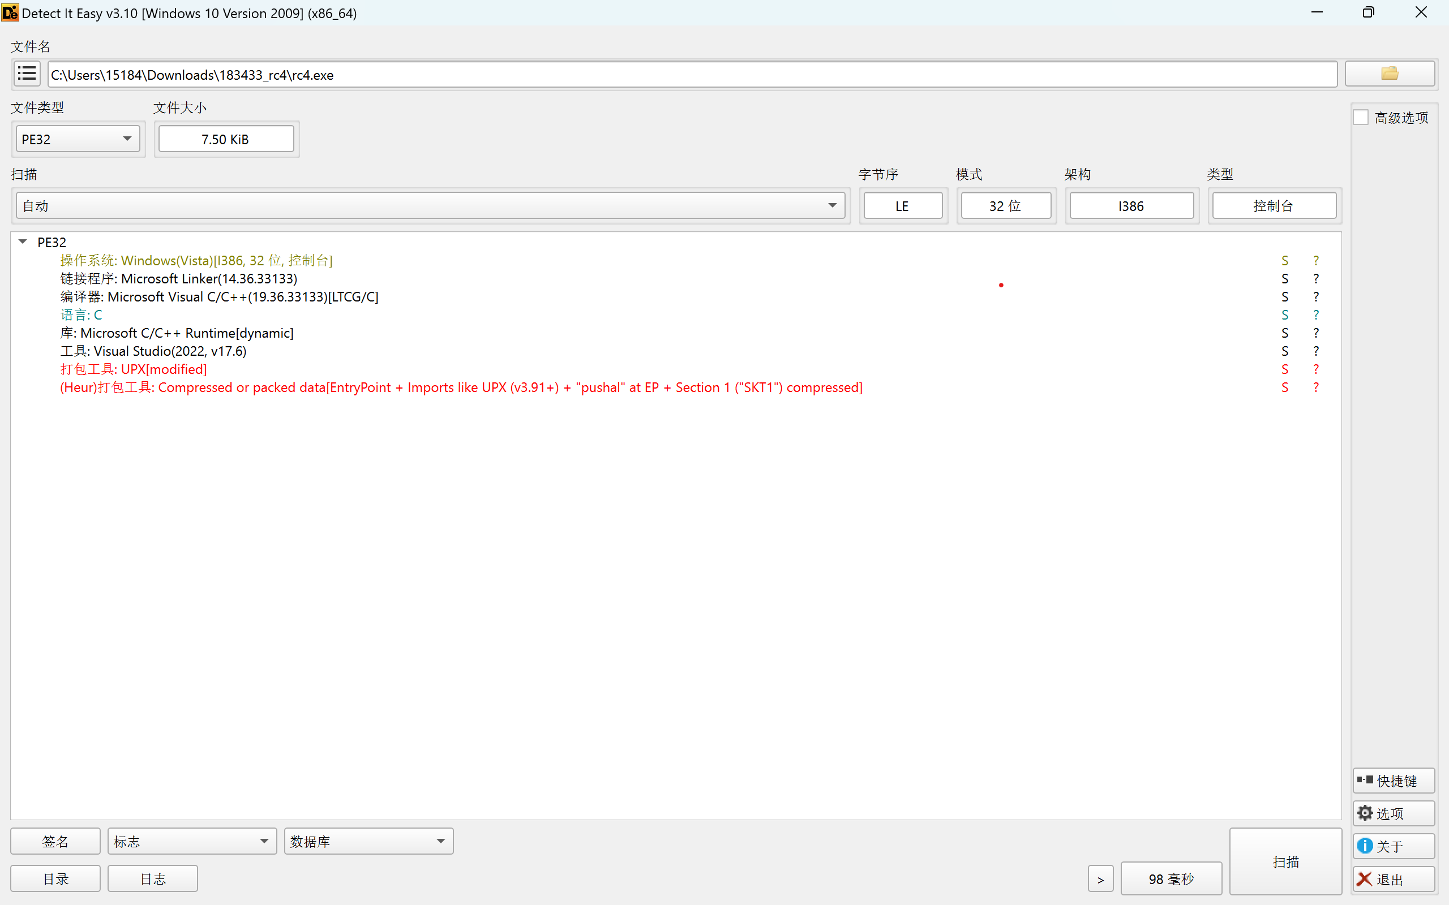The width and height of the screenshot is (1449, 905).
Task: Click the Scan (扫描) button
Action: 1285,861
